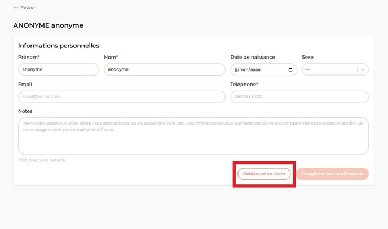This screenshot has width=388, height=229.
Task: Click the Informations personnelles section heading
Action: point(59,46)
